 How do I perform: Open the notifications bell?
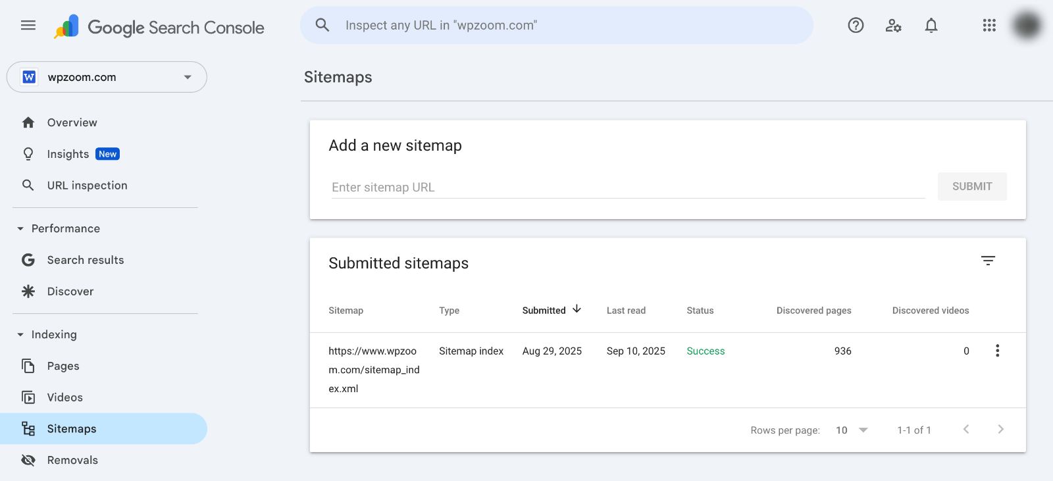point(931,25)
